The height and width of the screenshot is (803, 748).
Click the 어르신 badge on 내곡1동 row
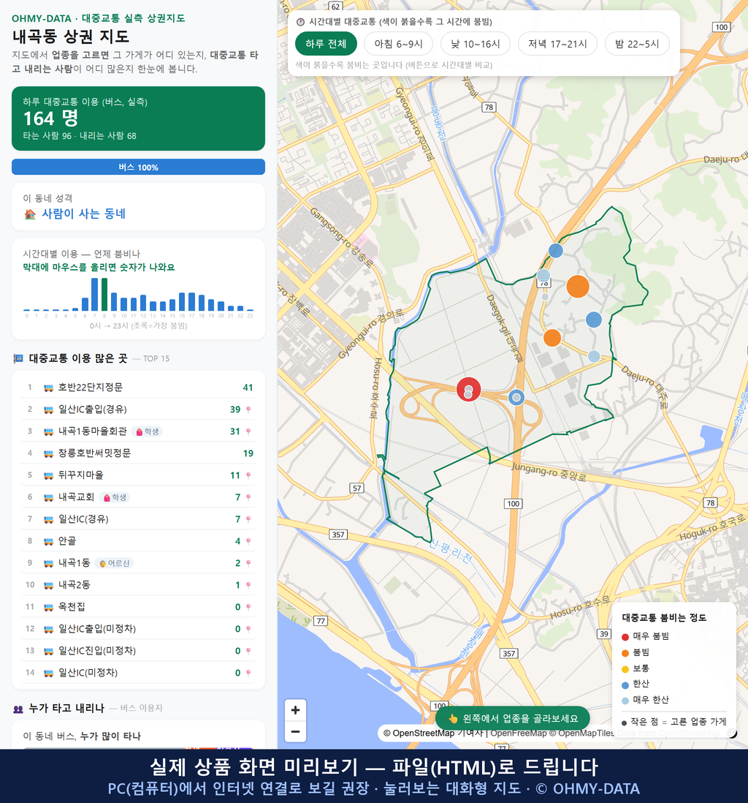point(115,563)
